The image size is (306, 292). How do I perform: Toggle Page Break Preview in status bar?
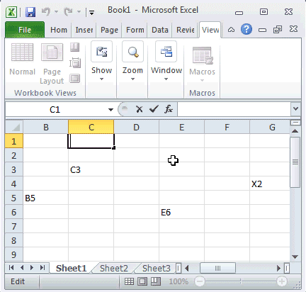click(x=156, y=281)
